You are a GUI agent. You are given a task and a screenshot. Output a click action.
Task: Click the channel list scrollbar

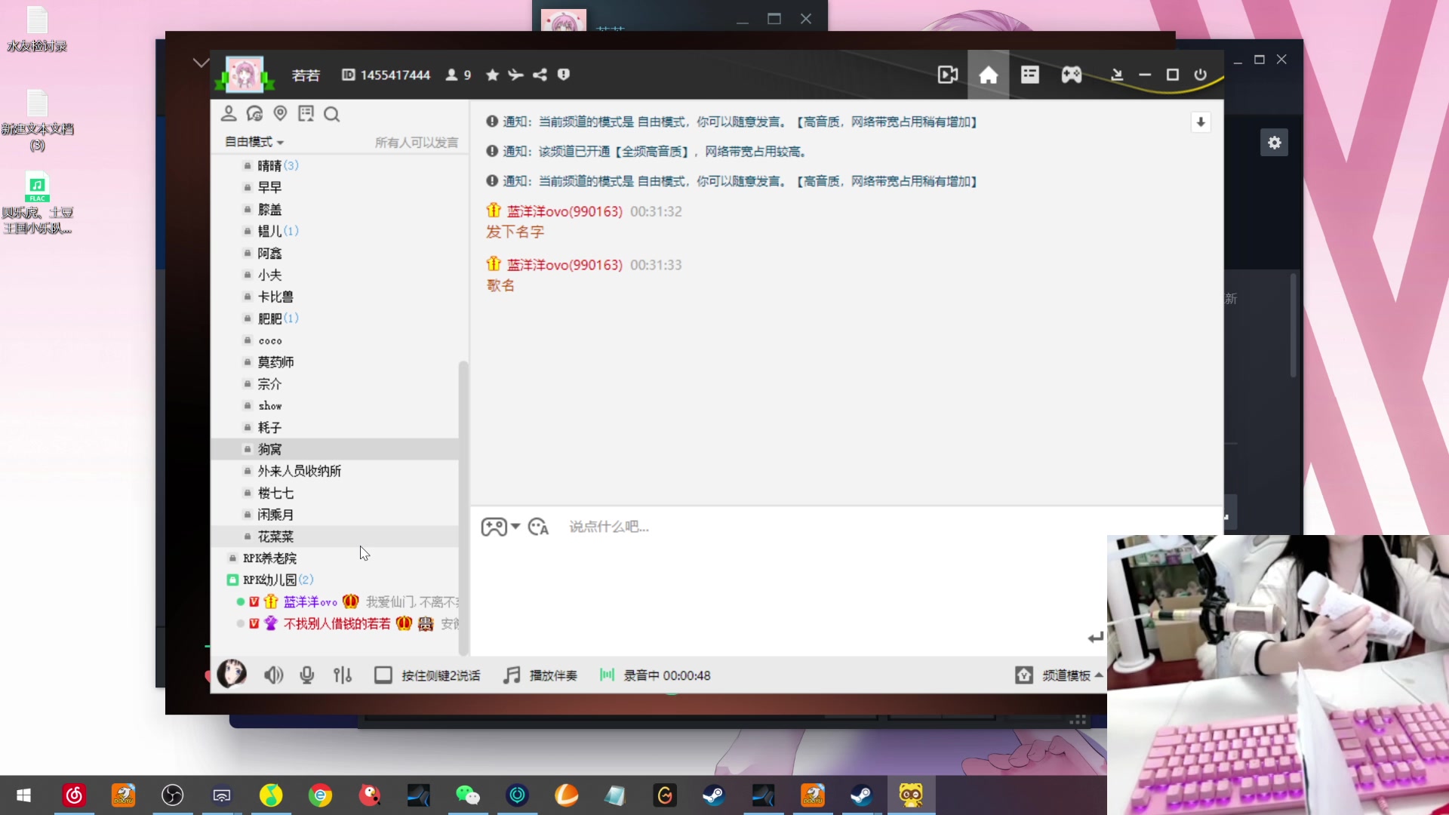[463, 506]
